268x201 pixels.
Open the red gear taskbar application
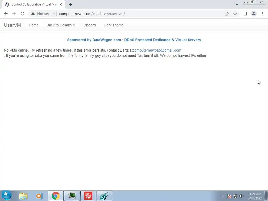pyautogui.click(x=88, y=196)
